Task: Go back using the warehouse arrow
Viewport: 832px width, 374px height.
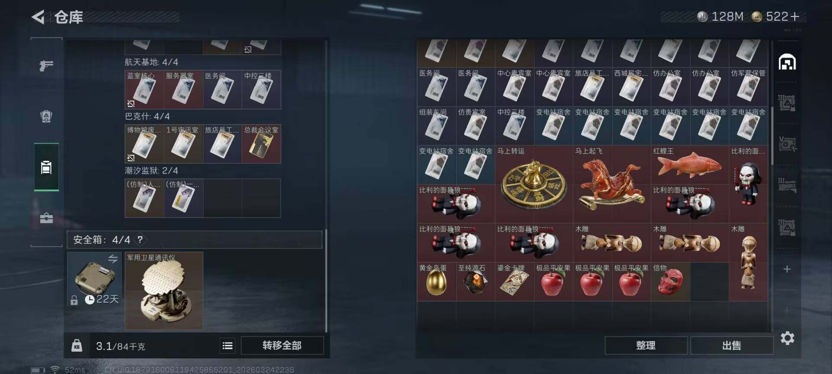Action: click(x=38, y=17)
